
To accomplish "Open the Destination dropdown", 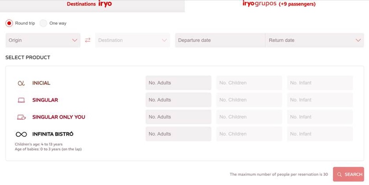I will tap(132, 40).
